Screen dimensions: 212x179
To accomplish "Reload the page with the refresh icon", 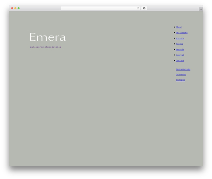I will click(138, 8).
